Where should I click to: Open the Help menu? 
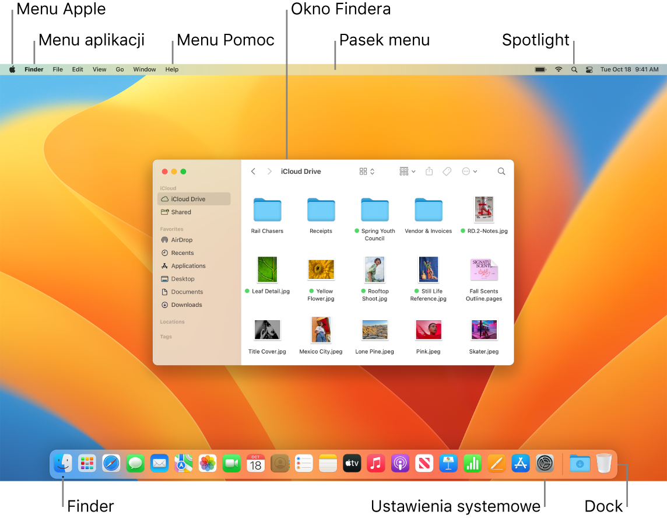click(171, 69)
